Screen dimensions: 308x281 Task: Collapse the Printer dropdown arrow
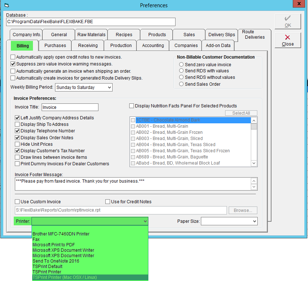click(145, 221)
